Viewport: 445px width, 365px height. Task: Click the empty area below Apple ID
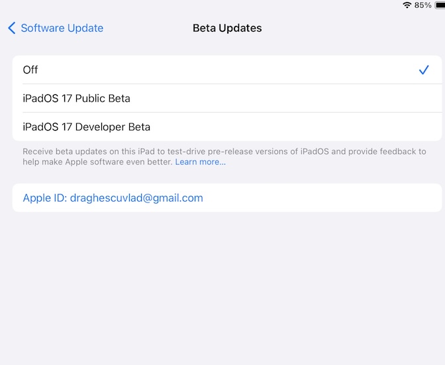(x=222, y=285)
